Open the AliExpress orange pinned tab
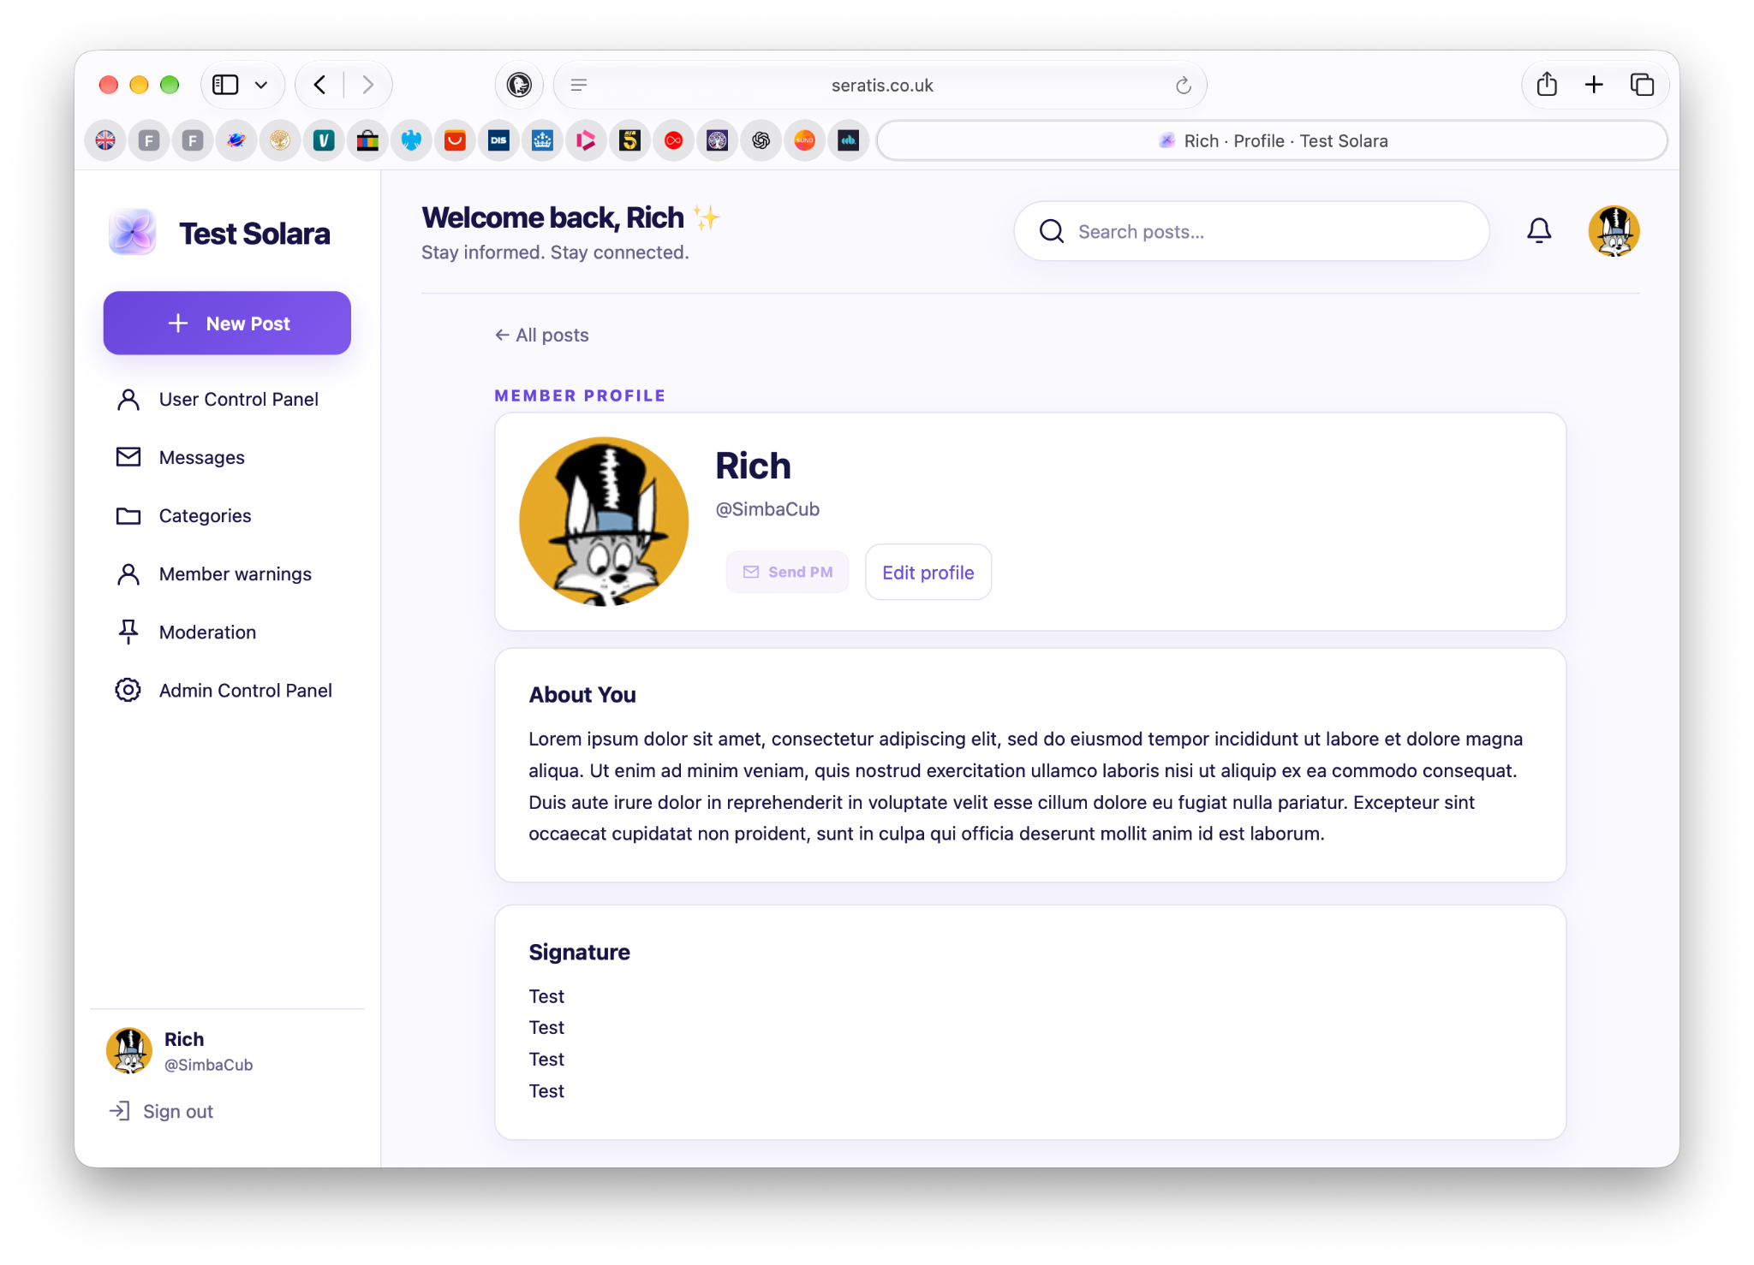1754x1265 pixels. (455, 140)
